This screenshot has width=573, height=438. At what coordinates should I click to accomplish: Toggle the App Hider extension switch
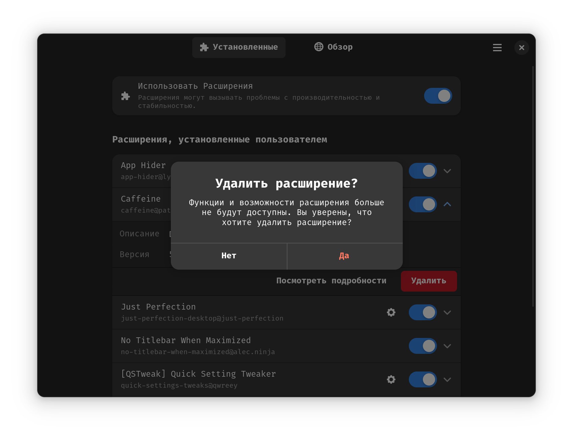[x=423, y=171]
